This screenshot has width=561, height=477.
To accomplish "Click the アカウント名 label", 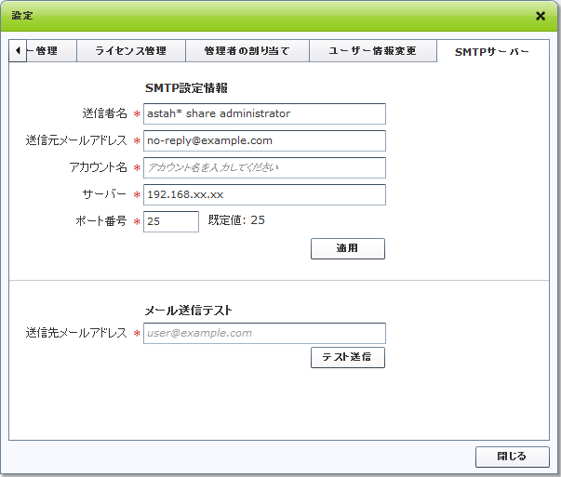I will tap(98, 167).
